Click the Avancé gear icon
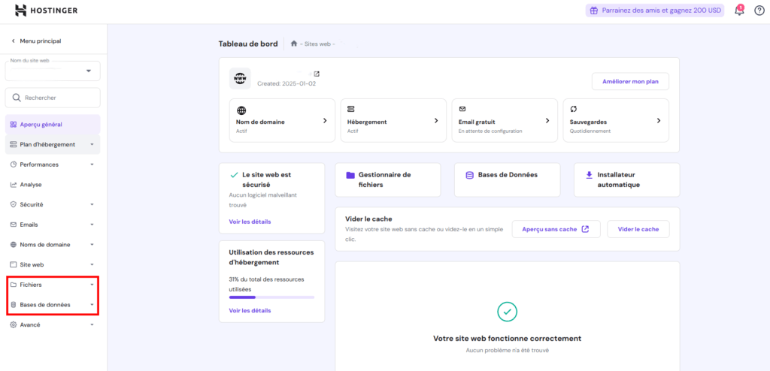The width and height of the screenshot is (770, 371). pos(14,325)
